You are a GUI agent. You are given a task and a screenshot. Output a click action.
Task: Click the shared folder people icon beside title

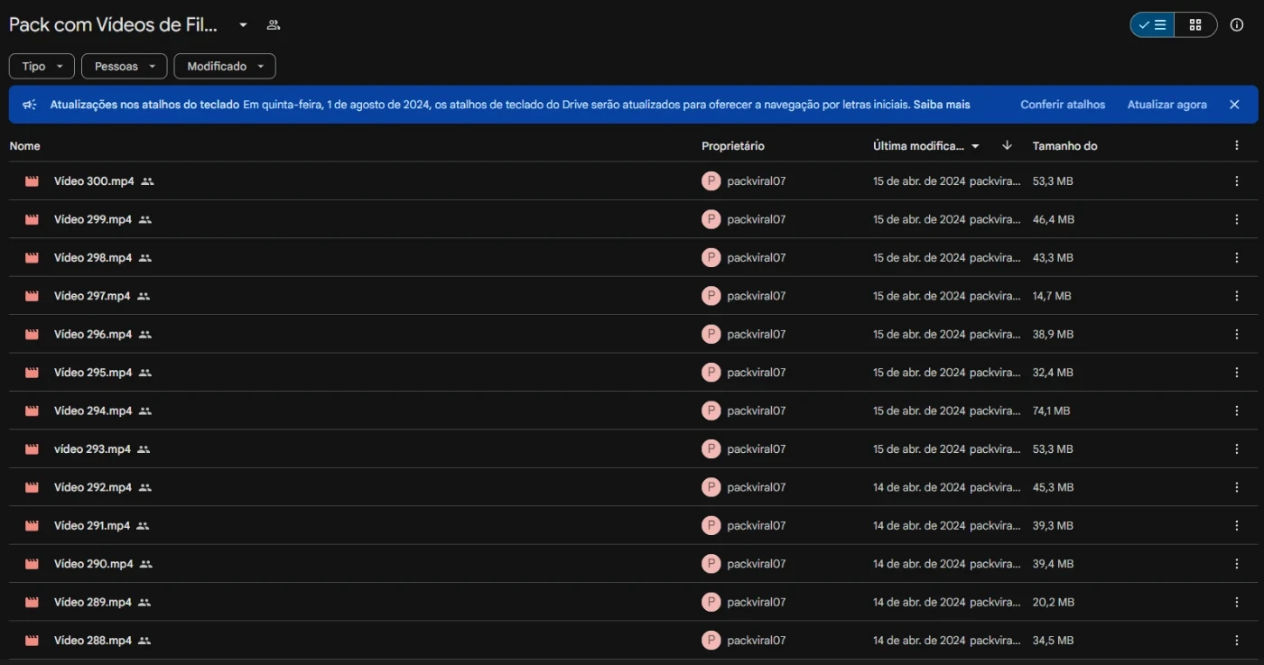point(273,25)
